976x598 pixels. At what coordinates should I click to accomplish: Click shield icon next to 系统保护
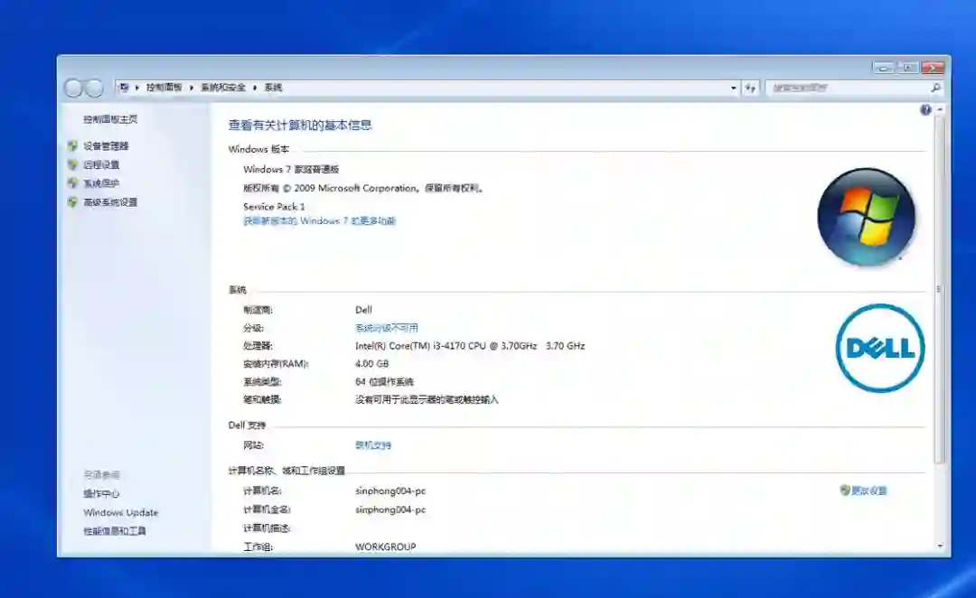click(x=73, y=183)
